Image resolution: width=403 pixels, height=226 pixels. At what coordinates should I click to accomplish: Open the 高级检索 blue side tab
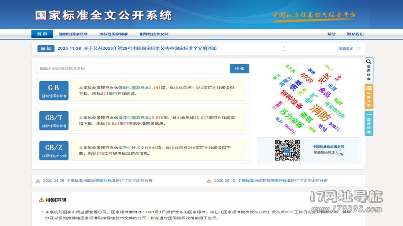tap(369, 124)
